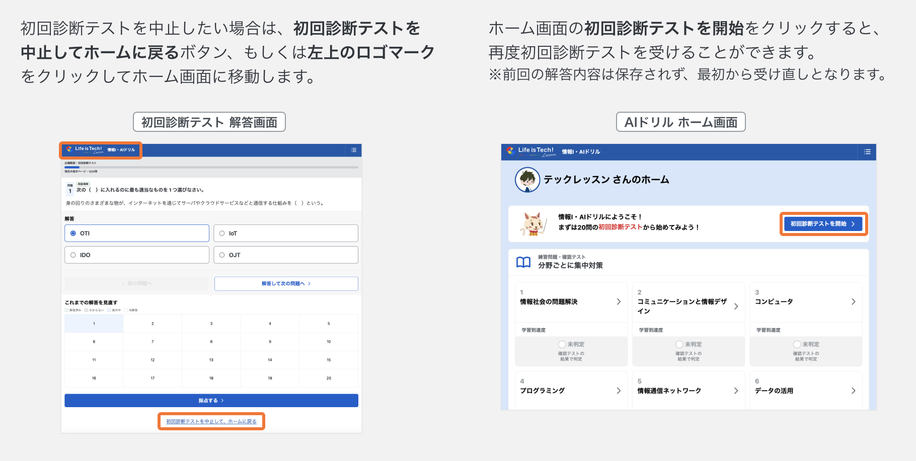The image size is (916, 461).
Task: Jump to question 11 in the review grid
Action: (94, 360)
